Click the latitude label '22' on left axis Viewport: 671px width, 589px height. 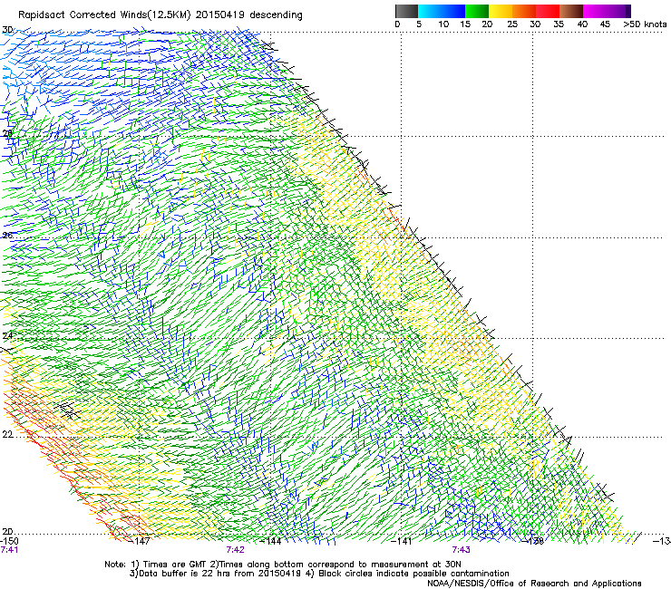pos(7,435)
